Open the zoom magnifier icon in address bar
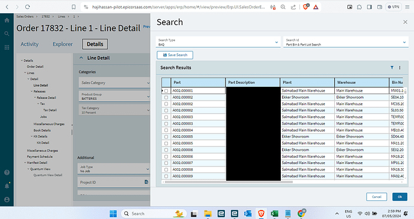Viewport: 414px width, 219px height. click(x=283, y=7)
